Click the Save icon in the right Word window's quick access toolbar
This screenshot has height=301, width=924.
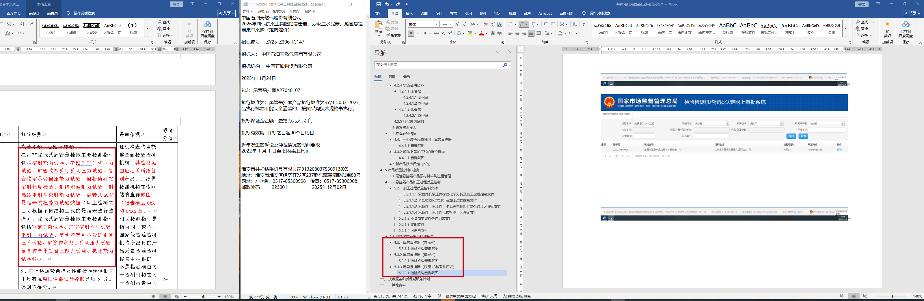pos(379,4)
